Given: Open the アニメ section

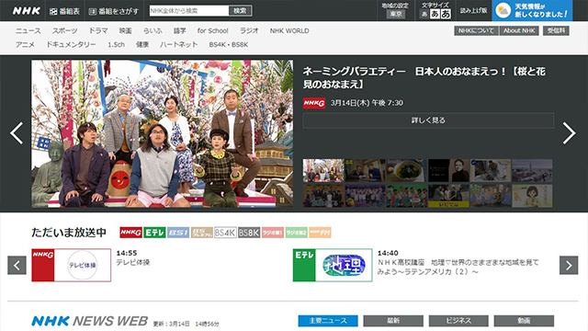Looking at the screenshot, I should 25,45.
